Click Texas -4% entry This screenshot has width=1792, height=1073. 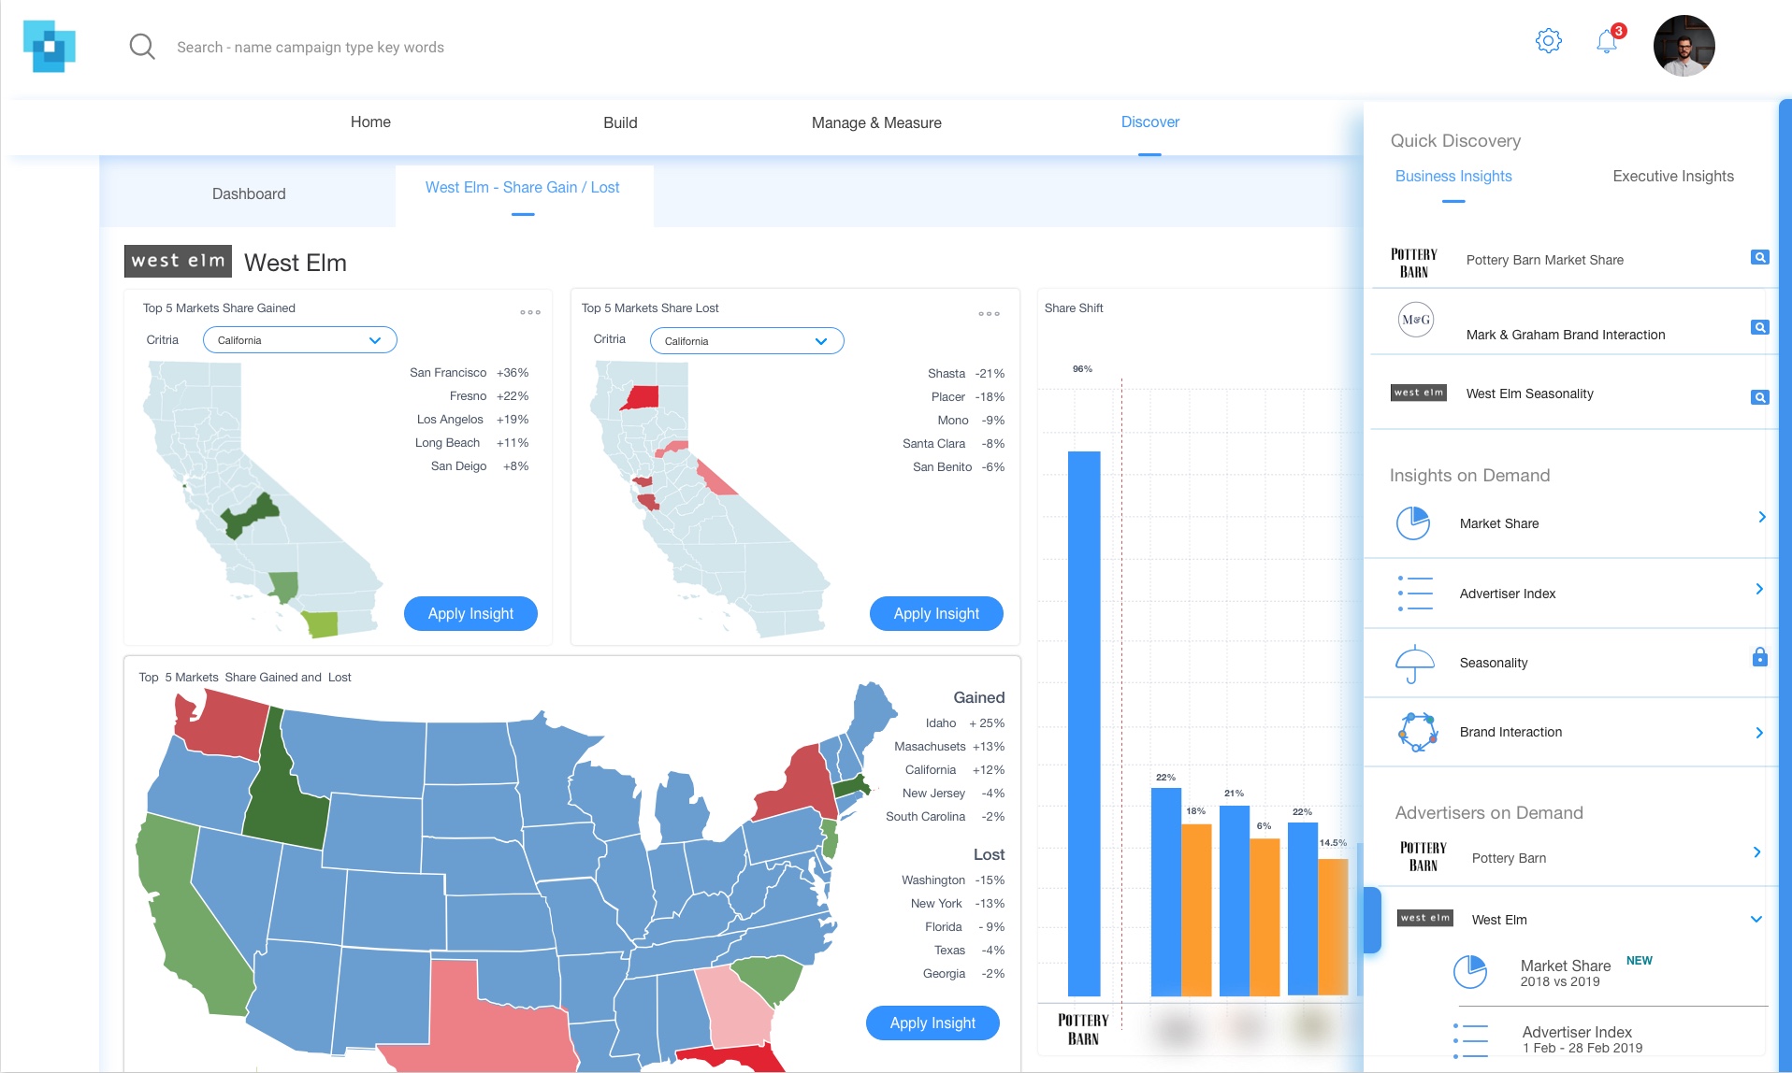coord(969,951)
